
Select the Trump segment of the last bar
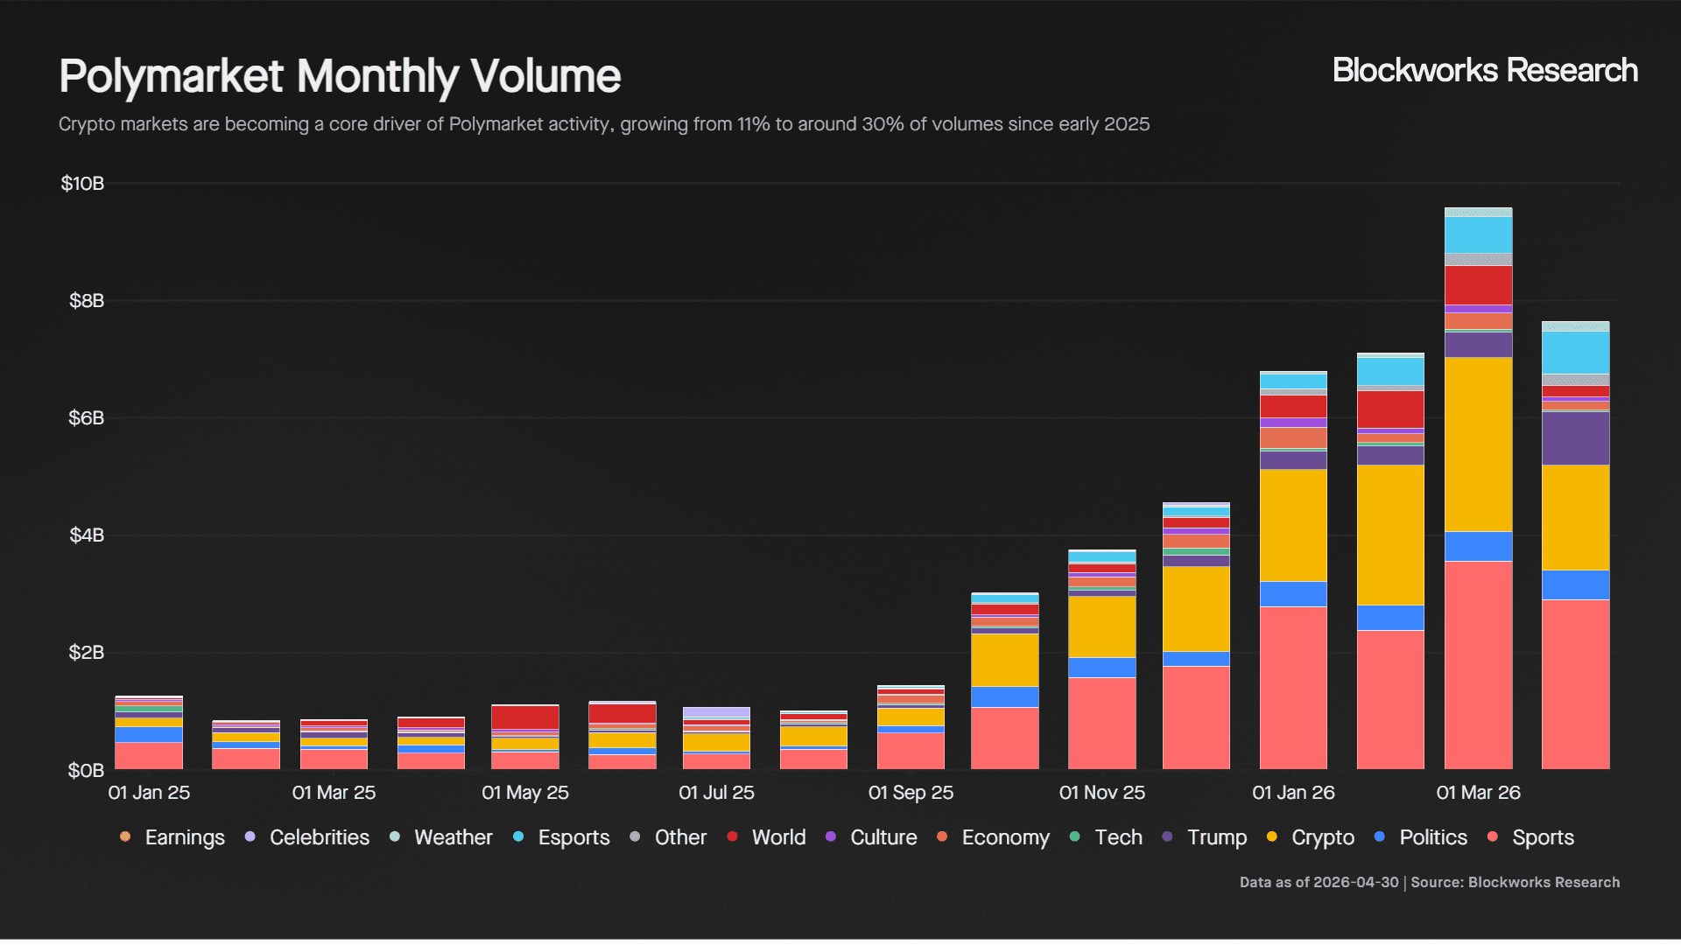(1575, 437)
